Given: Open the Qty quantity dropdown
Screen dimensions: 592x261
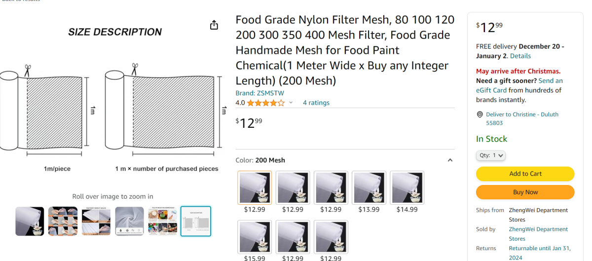Looking at the screenshot, I should pyautogui.click(x=491, y=155).
